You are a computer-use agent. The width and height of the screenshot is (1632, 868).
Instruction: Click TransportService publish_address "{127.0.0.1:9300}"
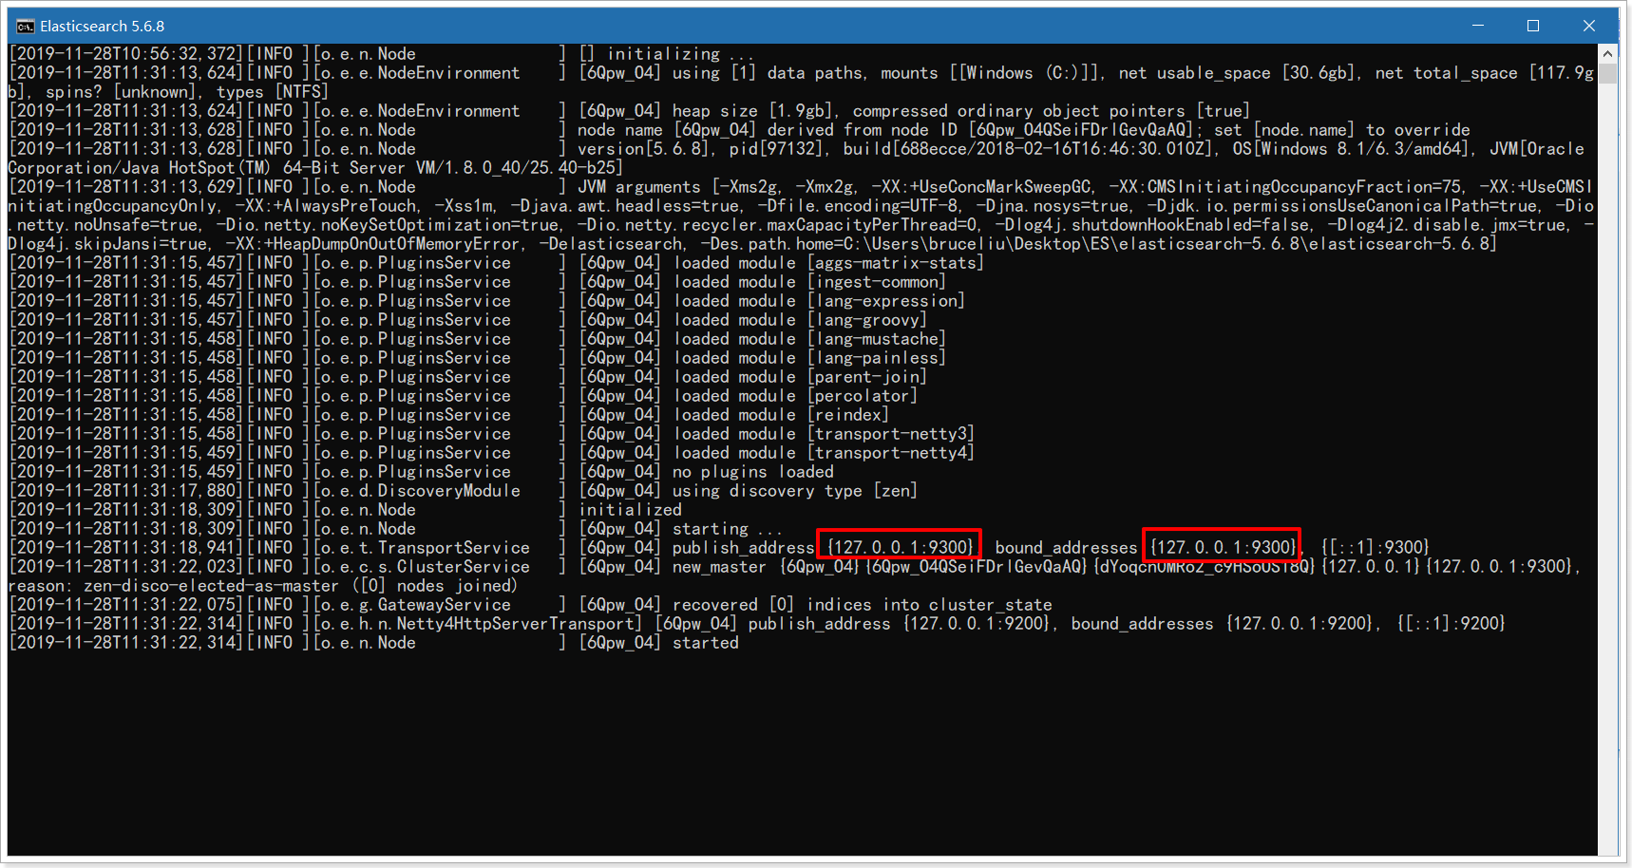(901, 548)
